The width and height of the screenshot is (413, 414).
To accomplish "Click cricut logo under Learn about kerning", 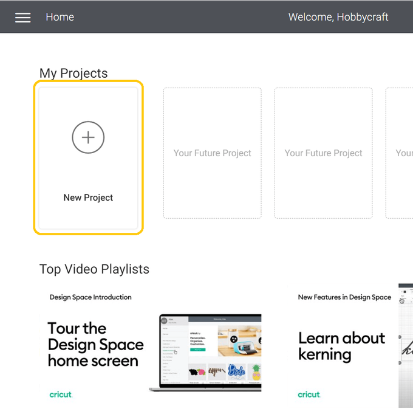I will tap(309, 395).
